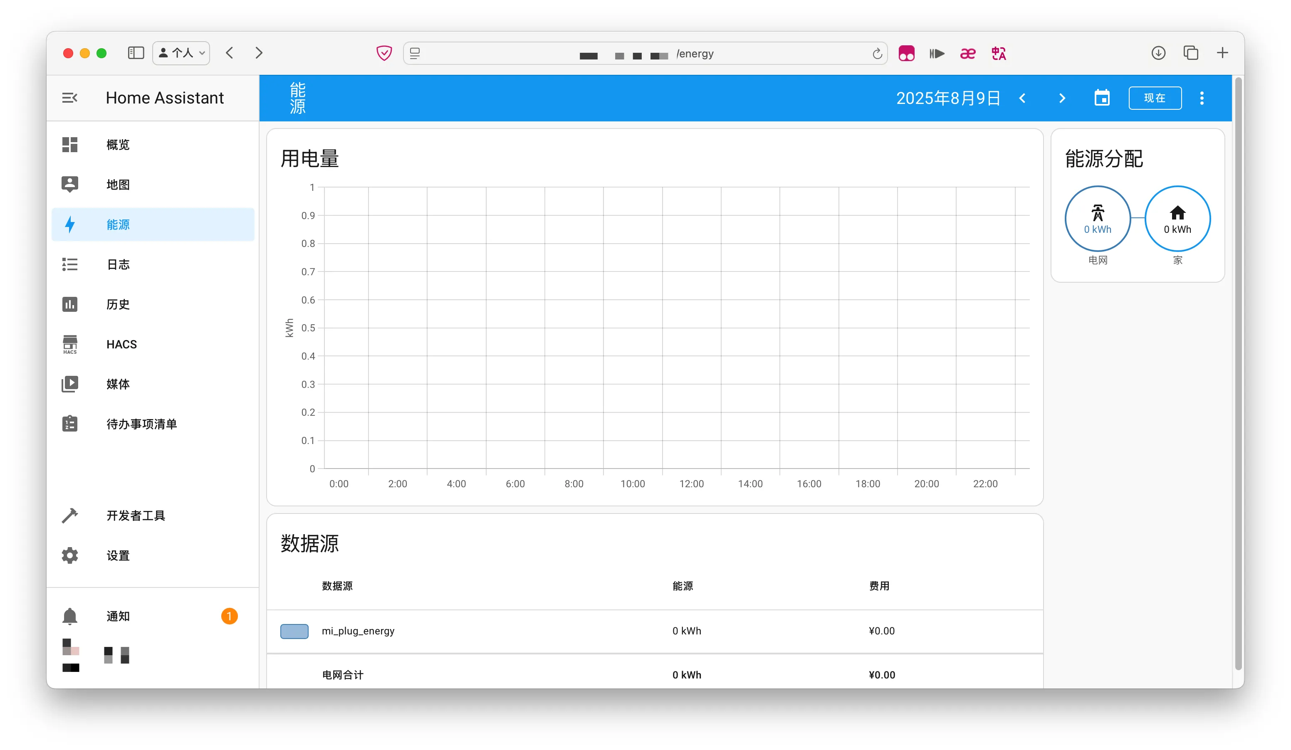Go to the next day in the energy header
1291x750 pixels.
click(1063, 98)
